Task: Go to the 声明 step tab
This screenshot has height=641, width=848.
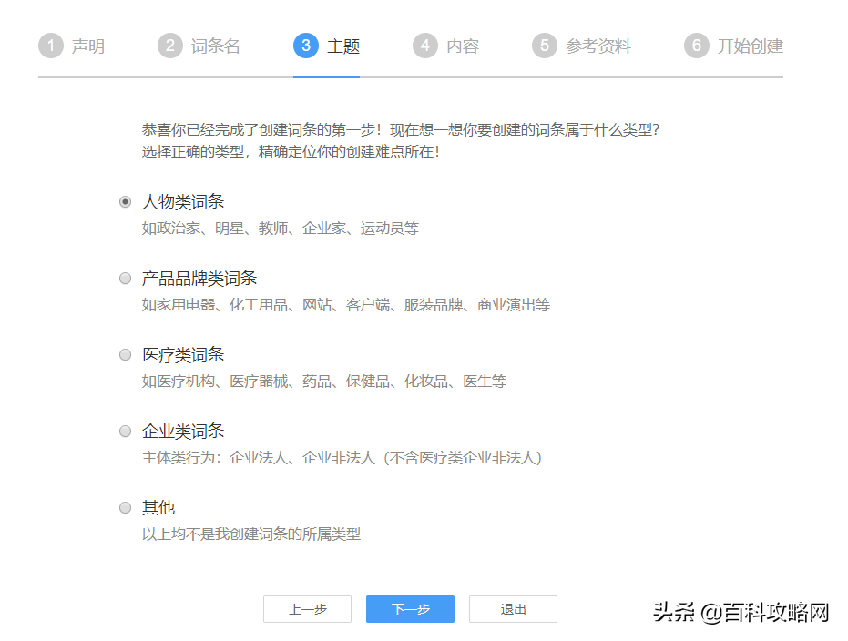Action: point(88,46)
